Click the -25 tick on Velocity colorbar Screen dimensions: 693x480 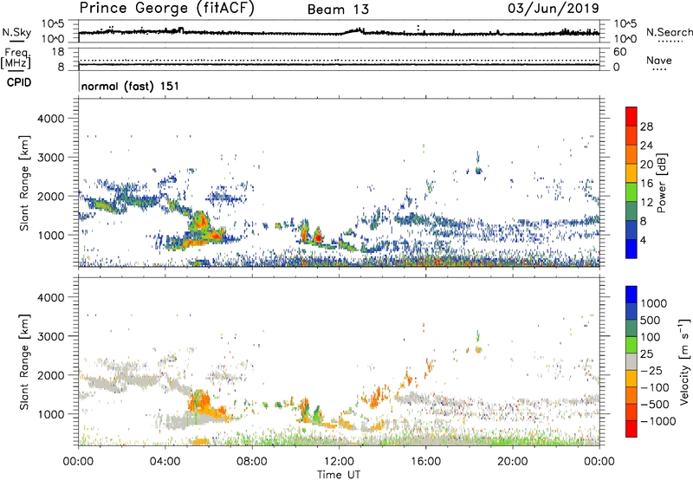[x=651, y=371]
